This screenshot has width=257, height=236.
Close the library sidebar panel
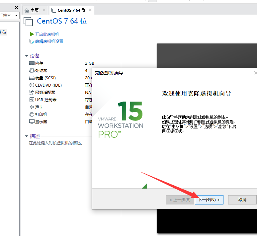[17, 7]
